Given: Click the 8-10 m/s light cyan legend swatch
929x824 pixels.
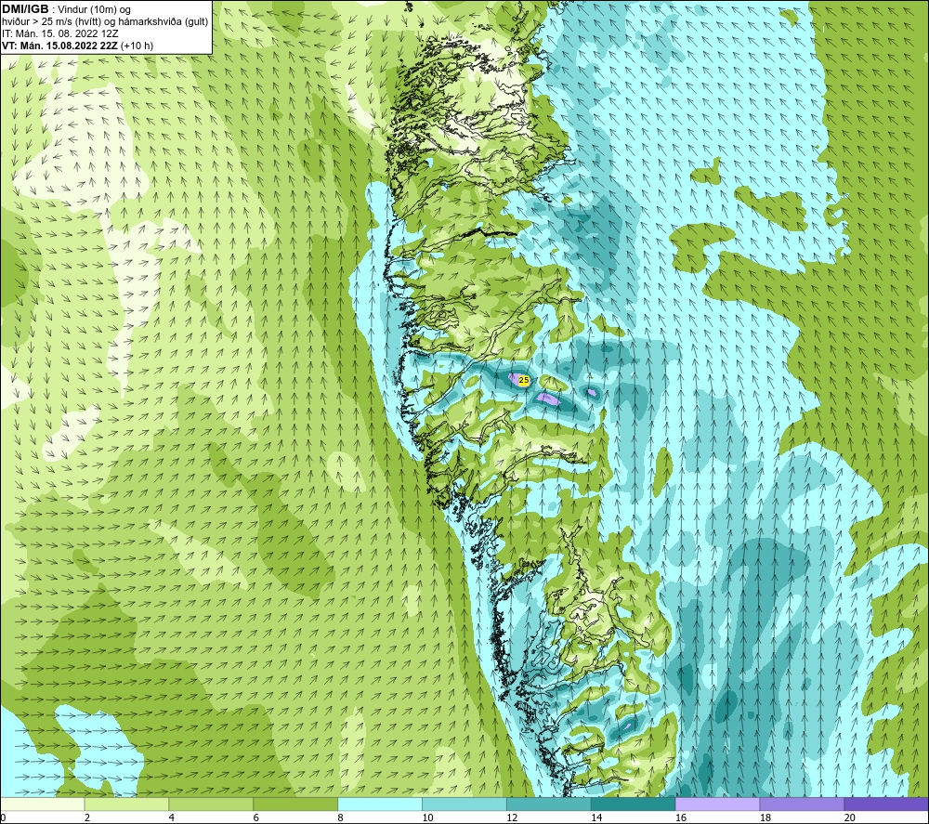Looking at the screenshot, I should (x=380, y=804).
